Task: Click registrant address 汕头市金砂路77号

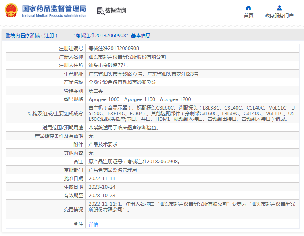Action: [x=108, y=65]
